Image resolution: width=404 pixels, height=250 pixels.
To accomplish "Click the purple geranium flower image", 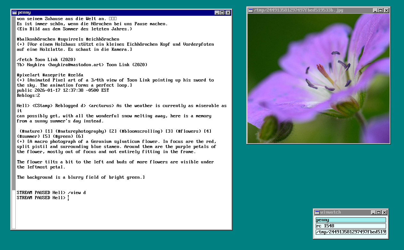I will point(319,79).
